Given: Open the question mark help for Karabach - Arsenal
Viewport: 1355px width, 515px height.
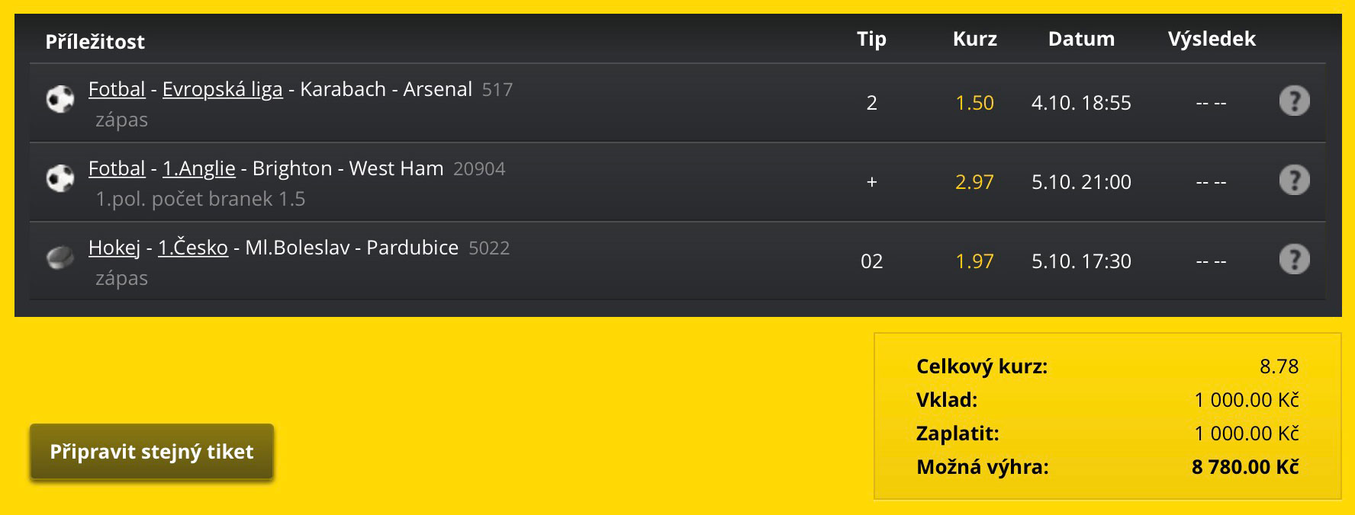Looking at the screenshot, I should (1294, 101).
